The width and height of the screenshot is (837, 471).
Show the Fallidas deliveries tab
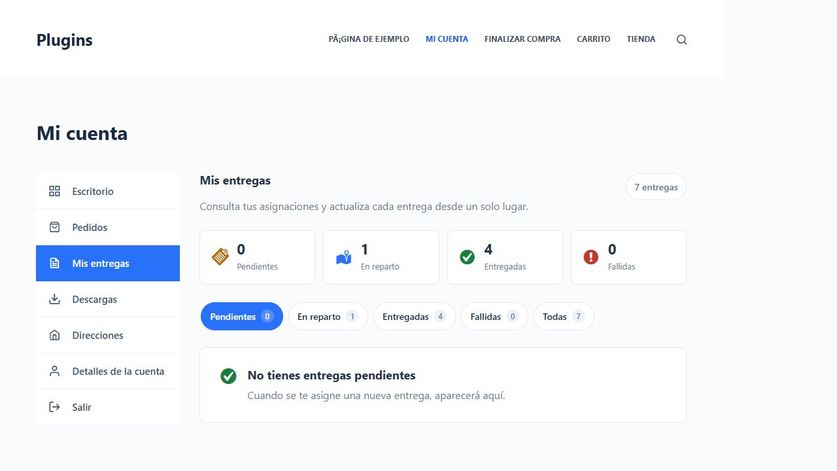tap(494, 317)
